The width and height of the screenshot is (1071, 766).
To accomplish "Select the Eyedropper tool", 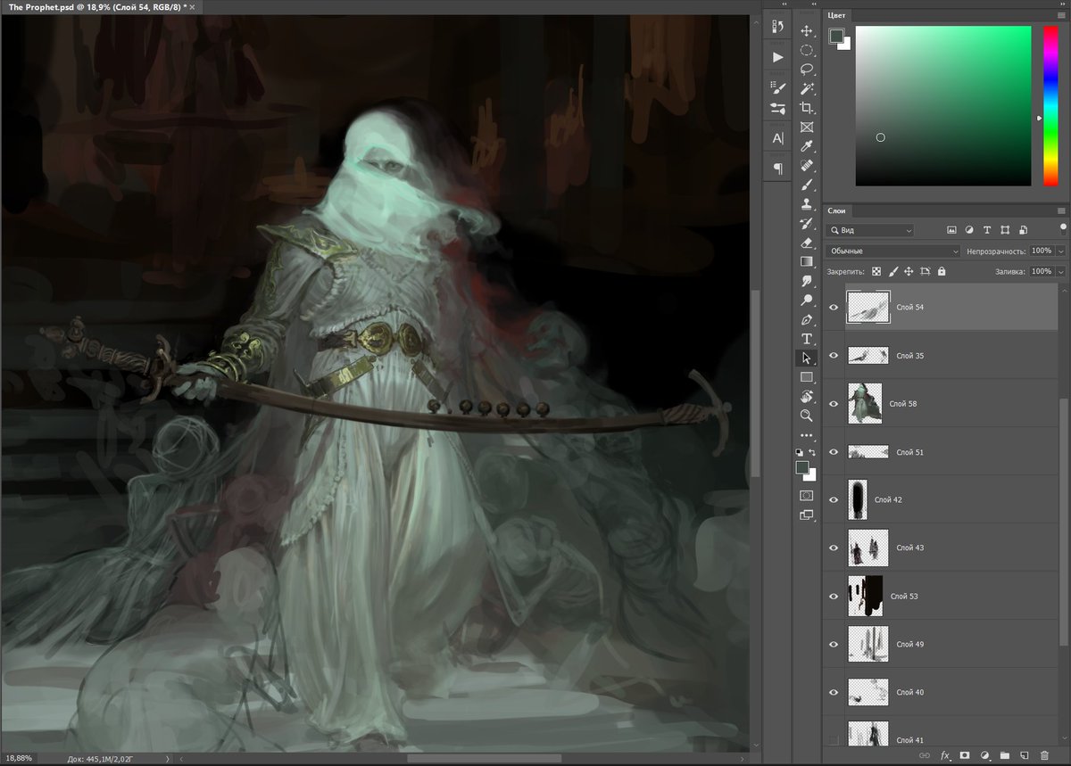I will tap(807, 146).
